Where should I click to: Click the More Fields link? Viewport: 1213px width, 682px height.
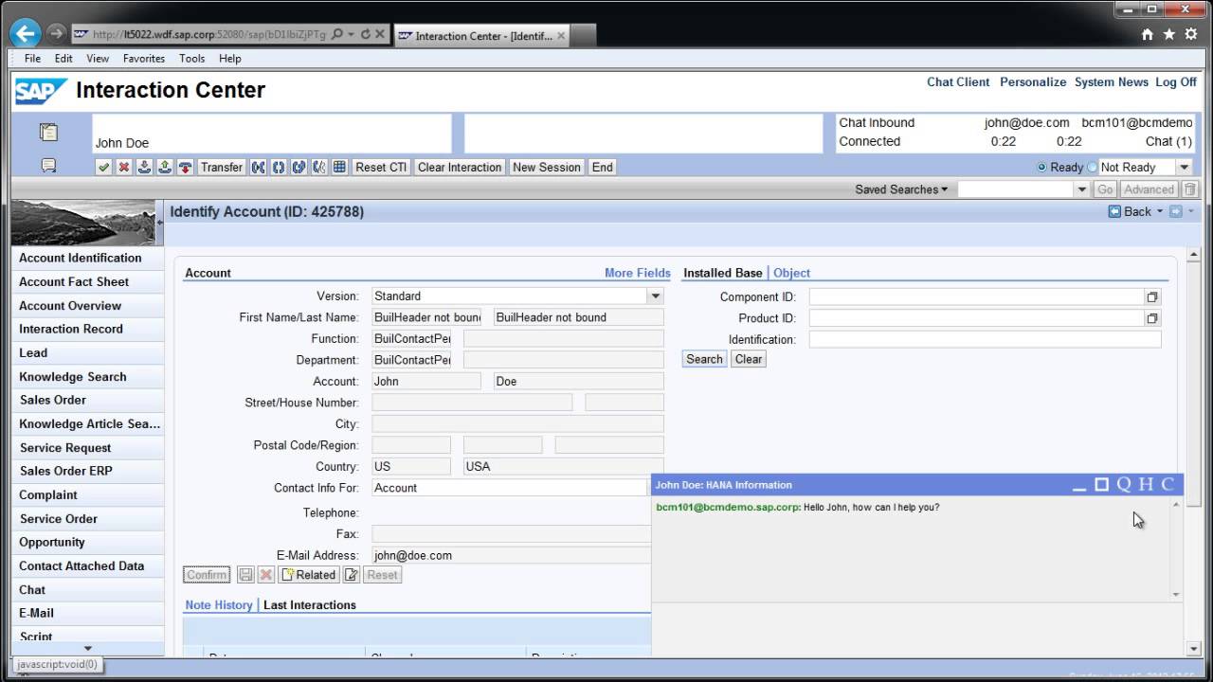(x=638, y=273)
